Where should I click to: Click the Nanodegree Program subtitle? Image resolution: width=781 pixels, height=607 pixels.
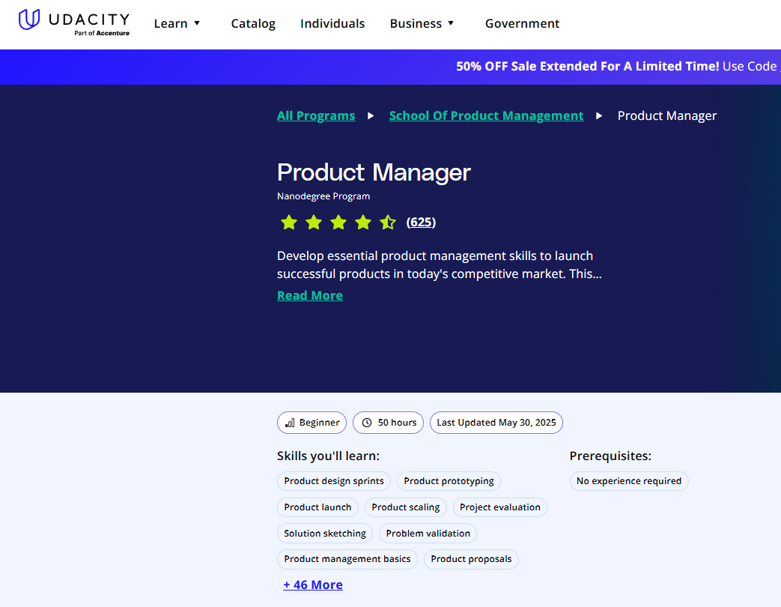[323, 196]
